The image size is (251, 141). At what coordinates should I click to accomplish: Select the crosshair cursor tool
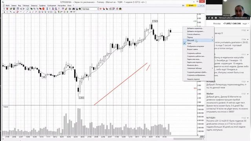(x=7, y=12)
